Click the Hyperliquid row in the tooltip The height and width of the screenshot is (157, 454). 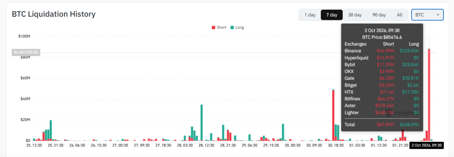tap(382, 58)
